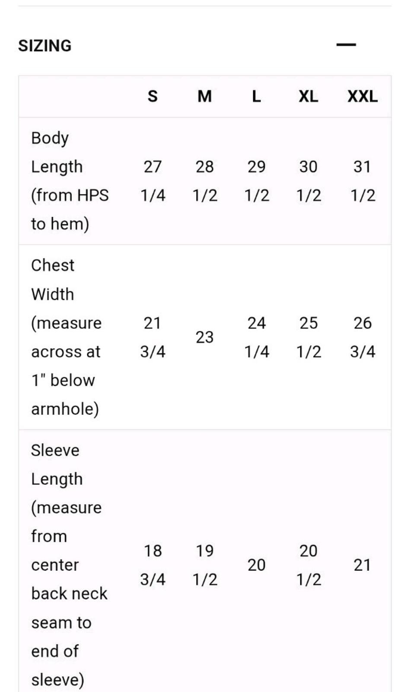Click the 18 3/4 sleeve length cell
This screenshot has width=401, height=692.
(153, 565)
